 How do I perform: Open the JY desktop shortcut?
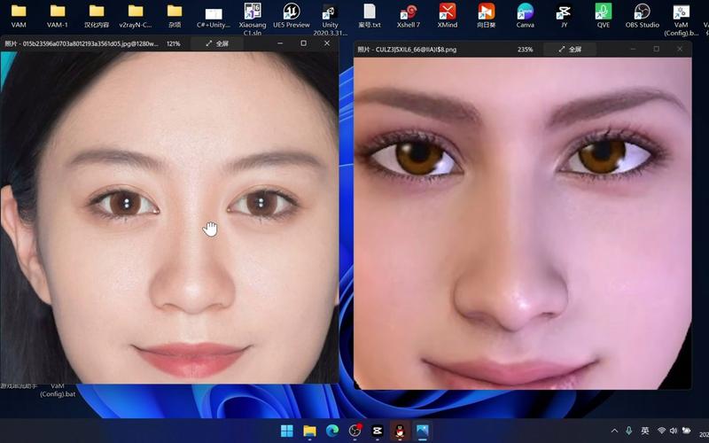564,12
